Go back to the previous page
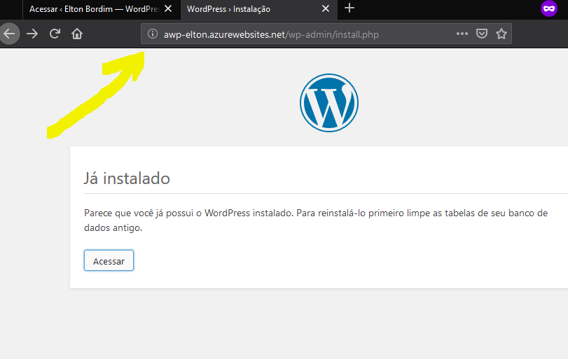568x359 pixels. pyautogui.click(x=8, y=34)
